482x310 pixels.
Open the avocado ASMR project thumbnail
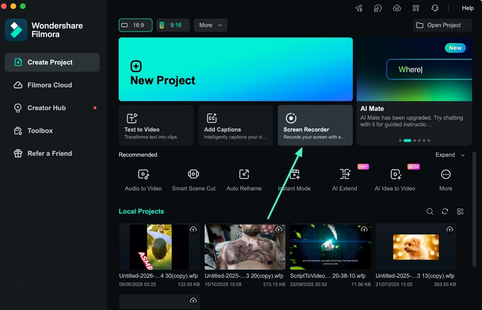(159, 247)
